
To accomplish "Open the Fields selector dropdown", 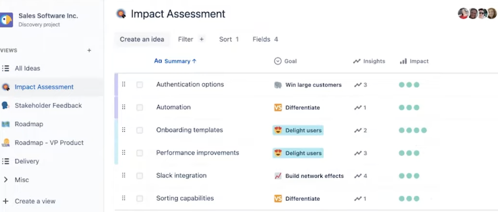I will (265, 39).
